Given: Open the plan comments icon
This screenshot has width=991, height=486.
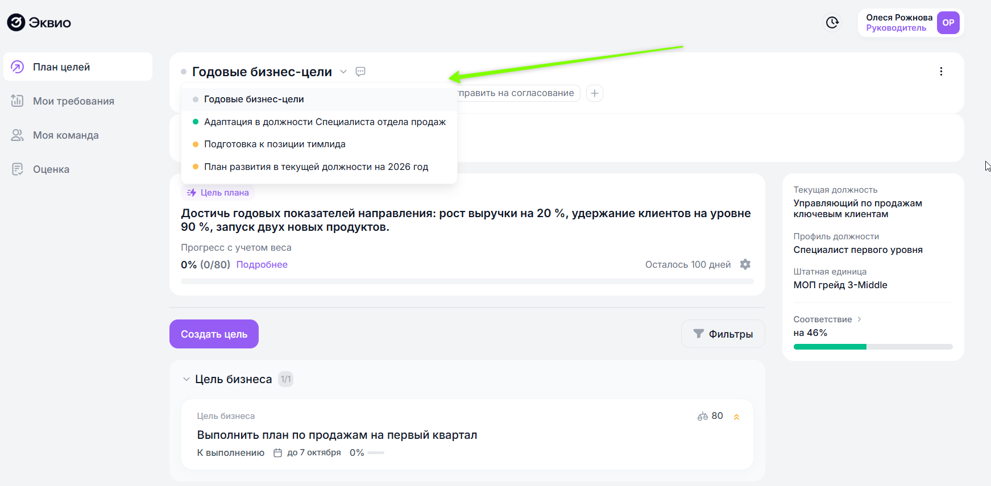Looking at the screenshot, I should click(x=360, y=72).
